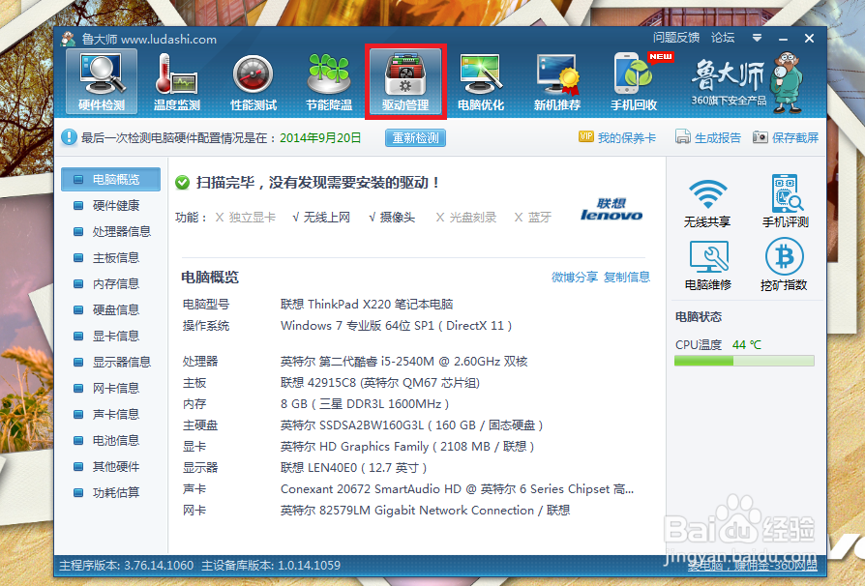Click the 82579LM Gigabit Network value
Screen dimensions: 865x586
pyautogui.click(x=425, y=511)
